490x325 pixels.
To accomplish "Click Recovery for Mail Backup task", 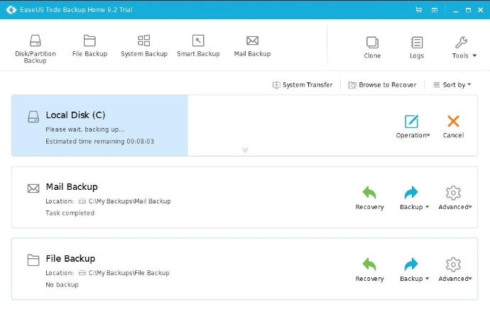I will (x=369, y=198).
